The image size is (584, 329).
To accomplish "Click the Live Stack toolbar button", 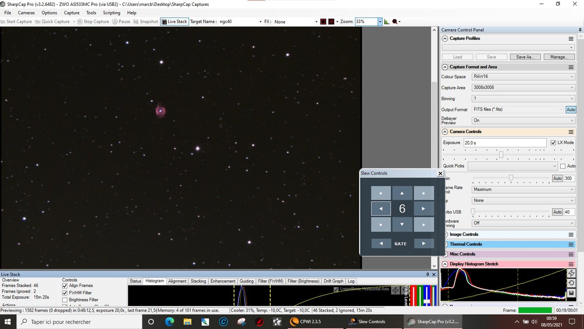I will click(175, 22).
